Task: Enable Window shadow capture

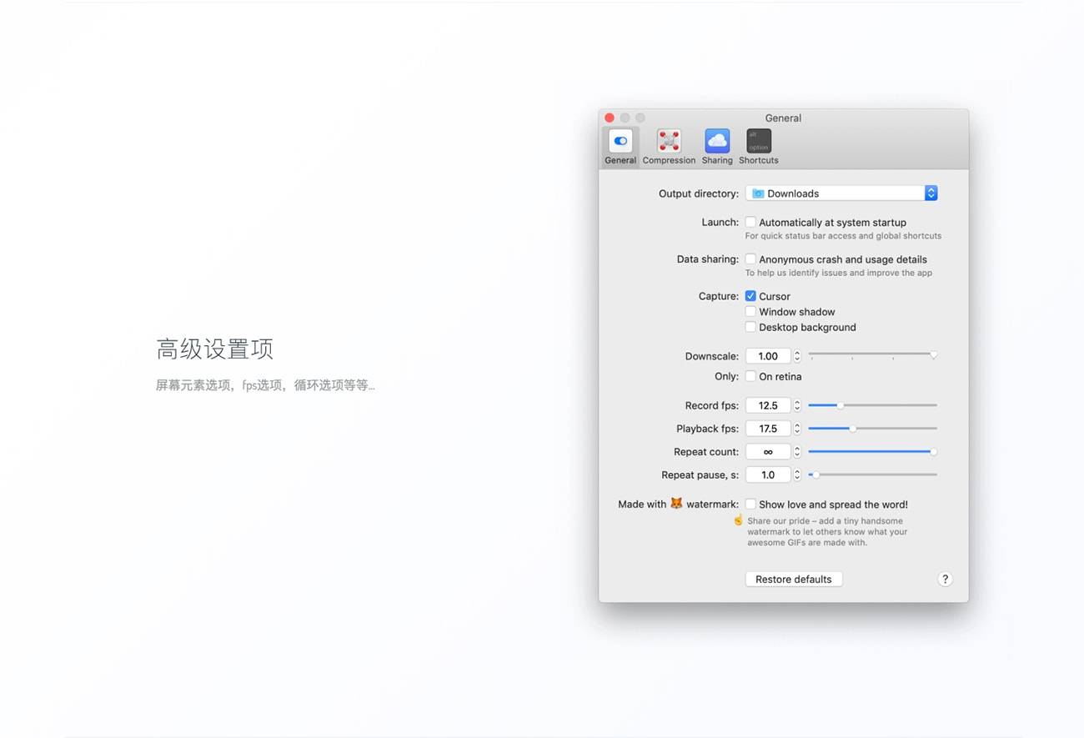Action: [x=750, y=312]
